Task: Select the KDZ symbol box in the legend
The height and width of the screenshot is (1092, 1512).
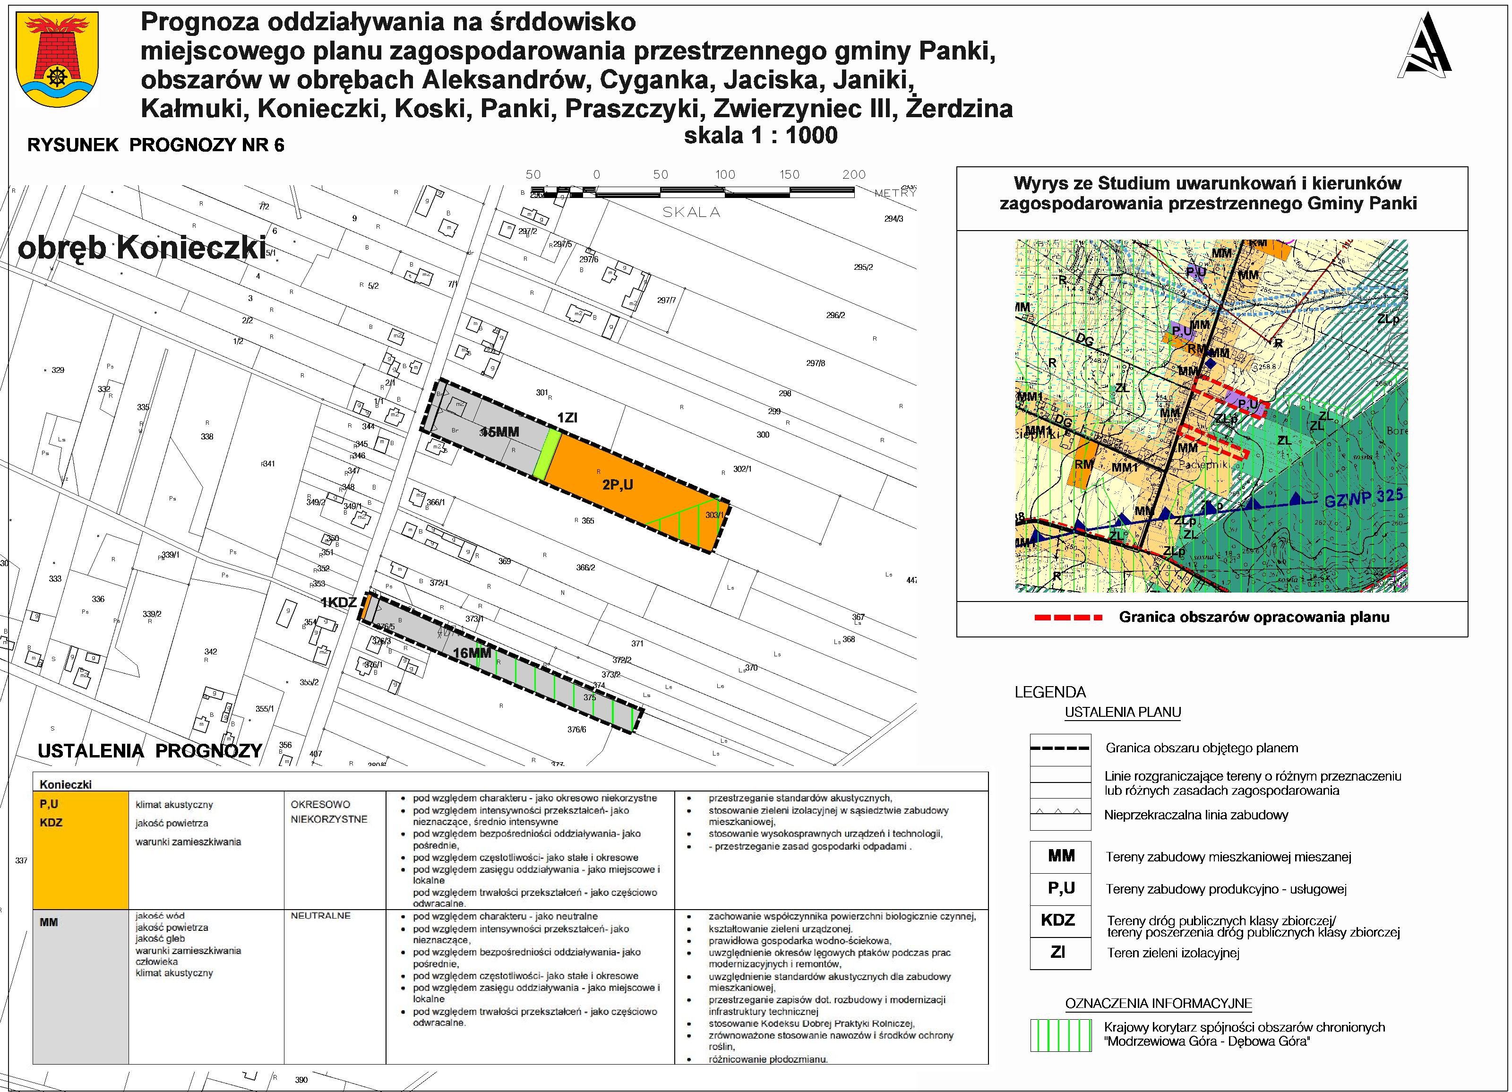Action: [1060, 920]
